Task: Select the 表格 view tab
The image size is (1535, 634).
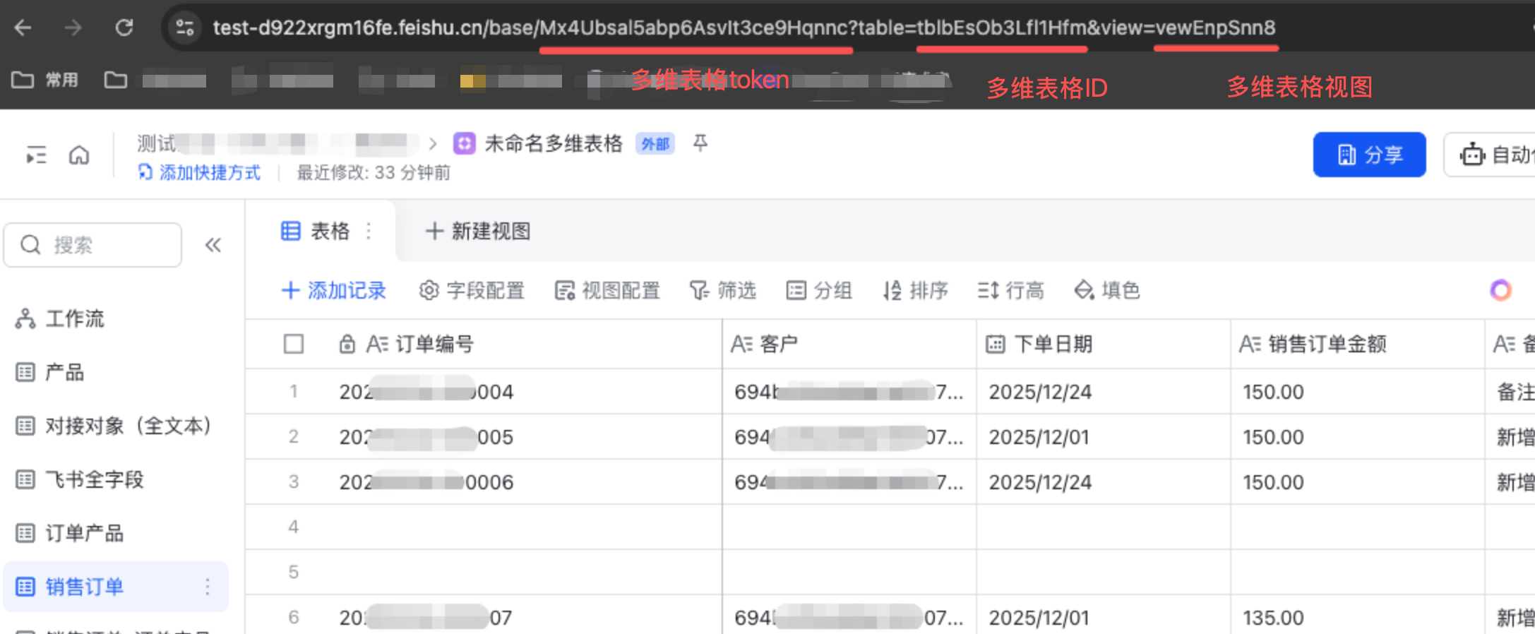Action: tap(316, 231)
